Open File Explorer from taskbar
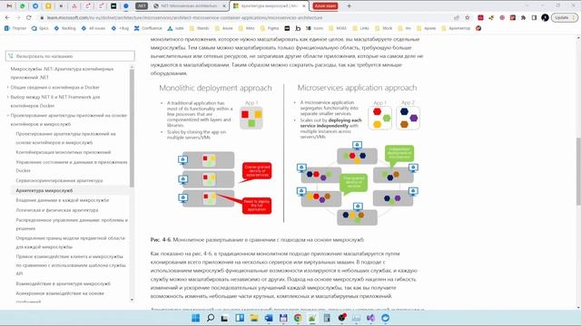The image size is (581, 326). point(254,318)
